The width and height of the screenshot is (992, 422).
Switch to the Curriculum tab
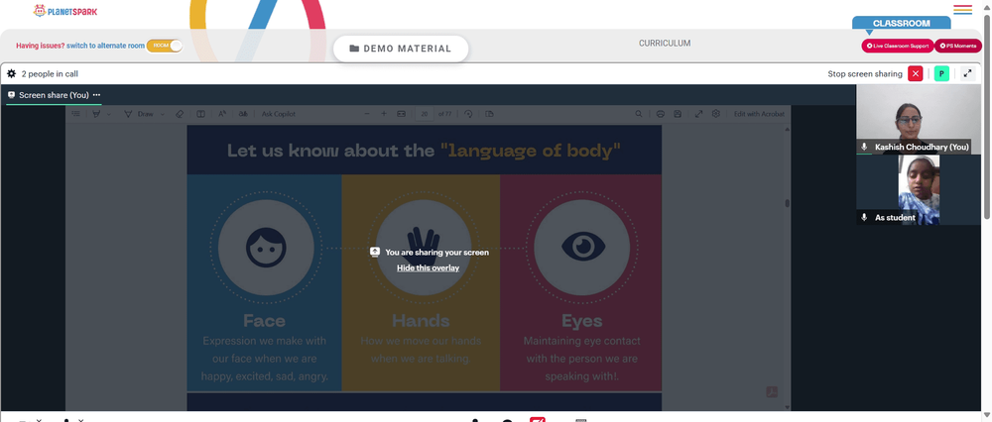tap(665, 44)
